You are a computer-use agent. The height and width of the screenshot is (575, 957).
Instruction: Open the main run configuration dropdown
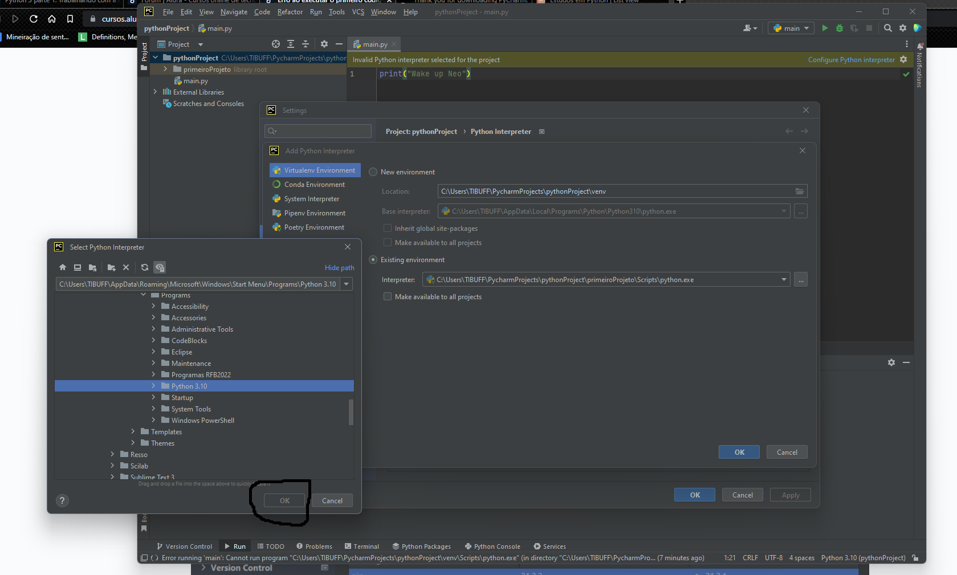791,28
